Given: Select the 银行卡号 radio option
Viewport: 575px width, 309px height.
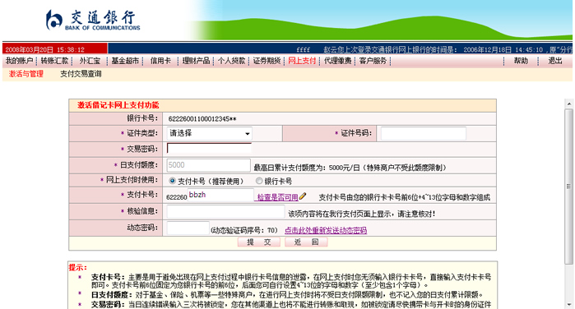Looking at the screenshot, I should 259,181.
